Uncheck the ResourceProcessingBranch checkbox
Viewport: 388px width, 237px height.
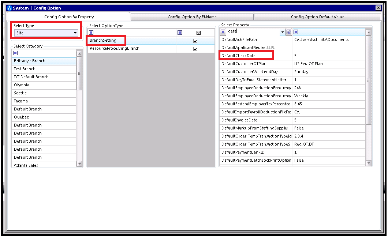pos(195,49)
